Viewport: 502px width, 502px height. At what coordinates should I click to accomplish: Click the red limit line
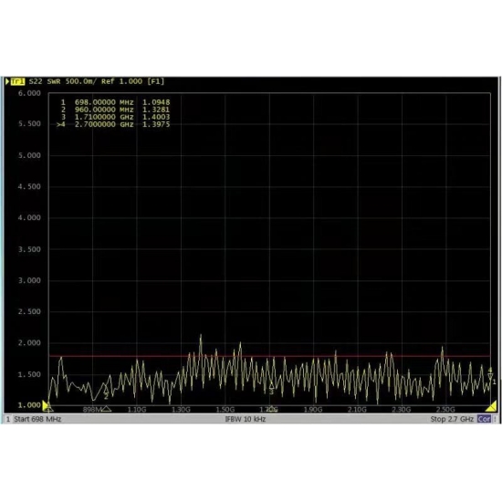tap(269, 356)
